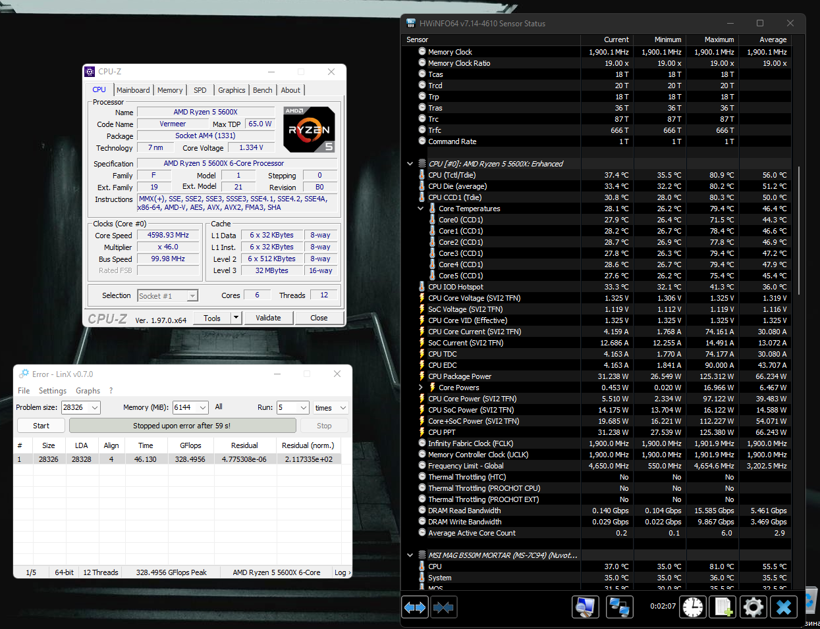Collapse the MSI MAG B550M MORTAR group
820x629 pixels.
[x=410, y=555]
